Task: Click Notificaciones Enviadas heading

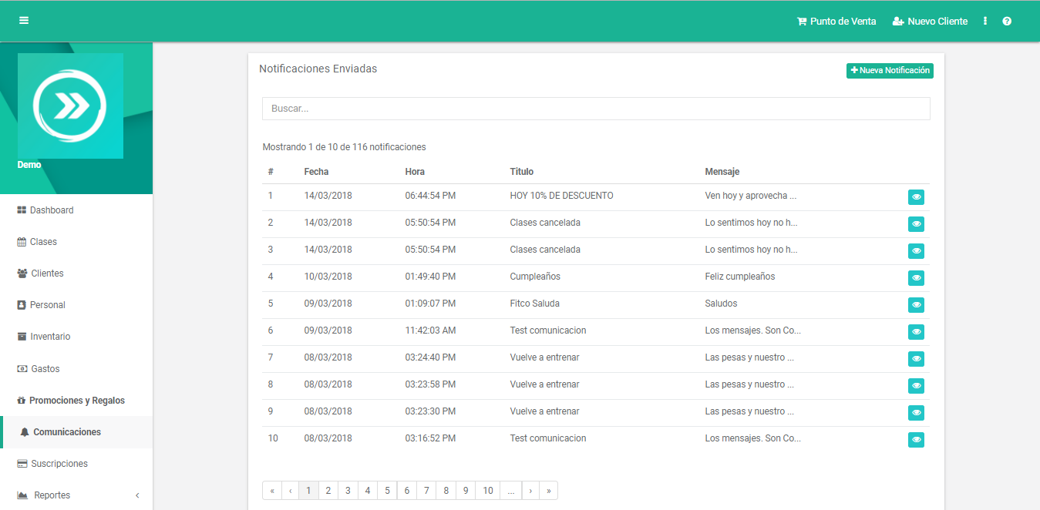Action: click(318, 69)
